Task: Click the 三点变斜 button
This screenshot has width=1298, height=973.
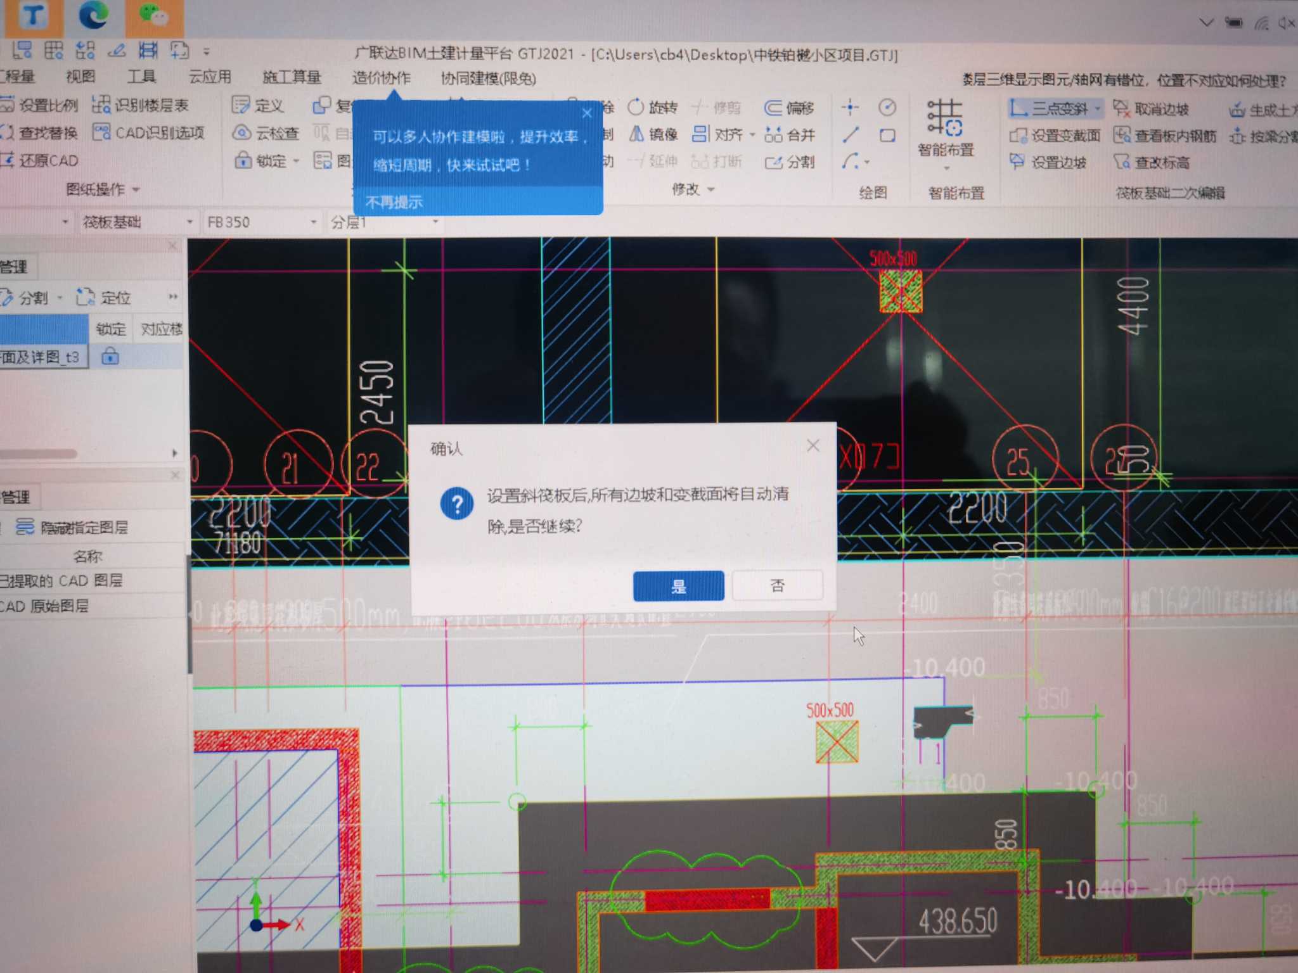Action: tap(1050, 109)
